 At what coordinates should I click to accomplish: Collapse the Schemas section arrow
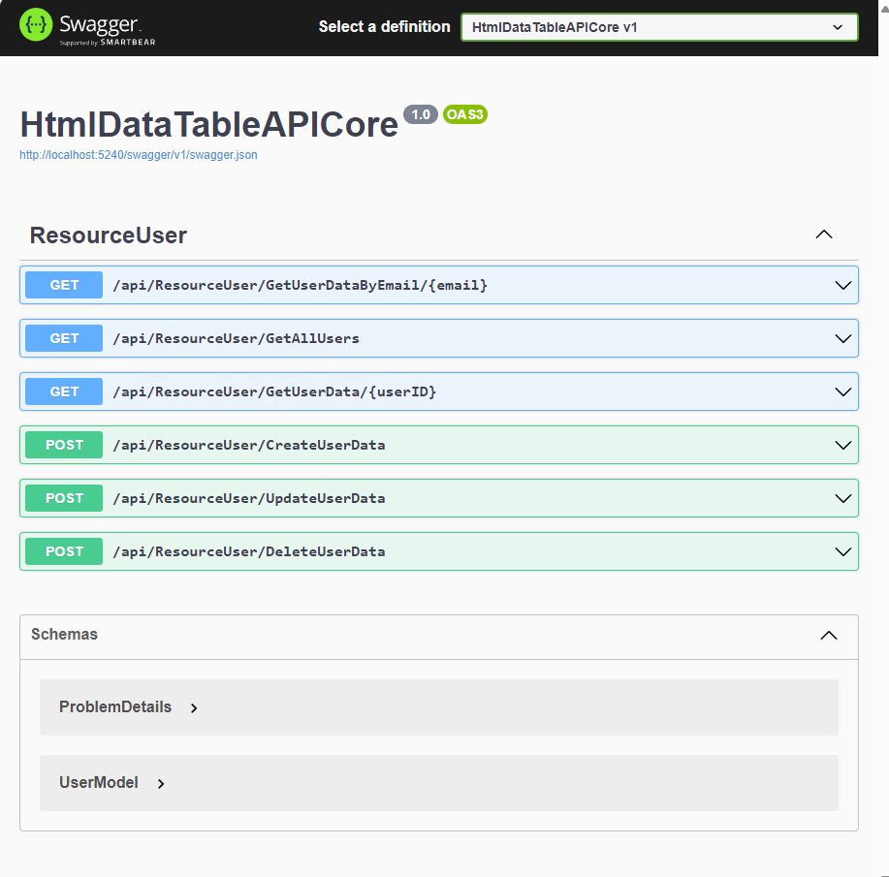pyautogui.click(x=829, y=636)
